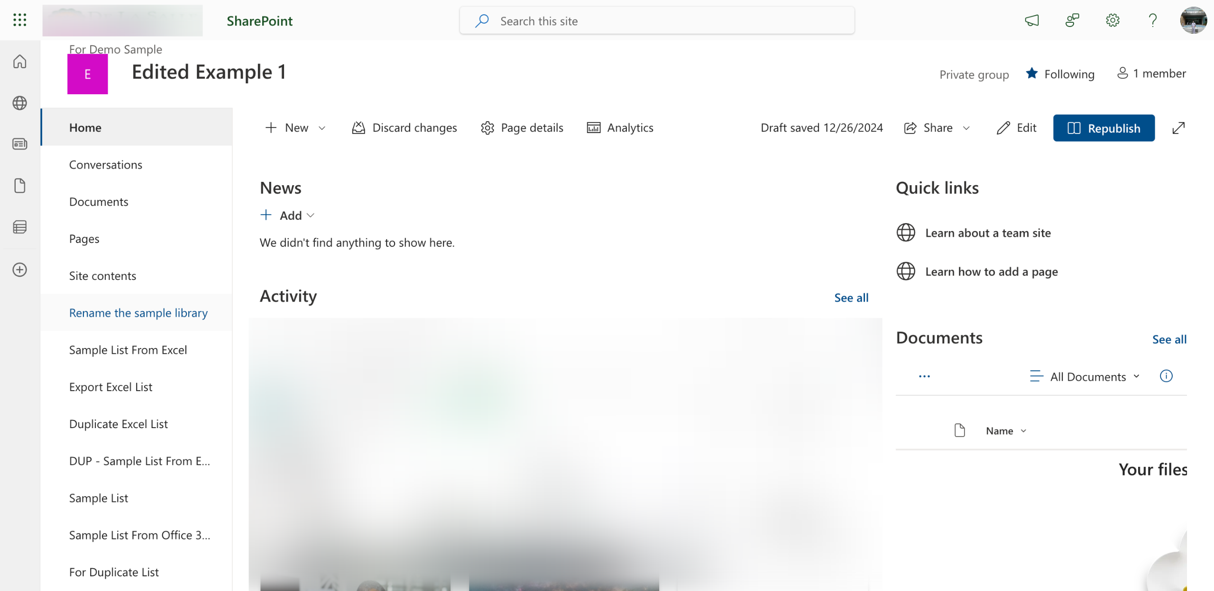The image size is (1214, 591).
Task: Click the magenta E site logo
Action: (88, 74)
